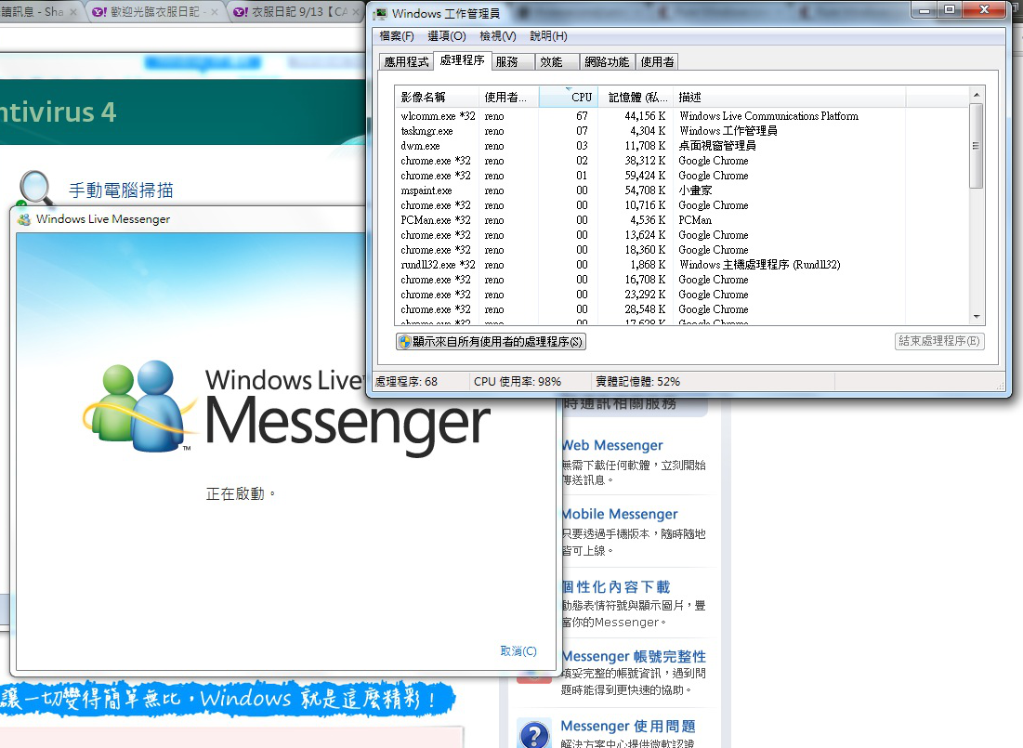The width and height of the screenshot is (1023, 748).
Task: Select the dwm.exe process row
Action: pyautogui.click(x=682, y=146)
